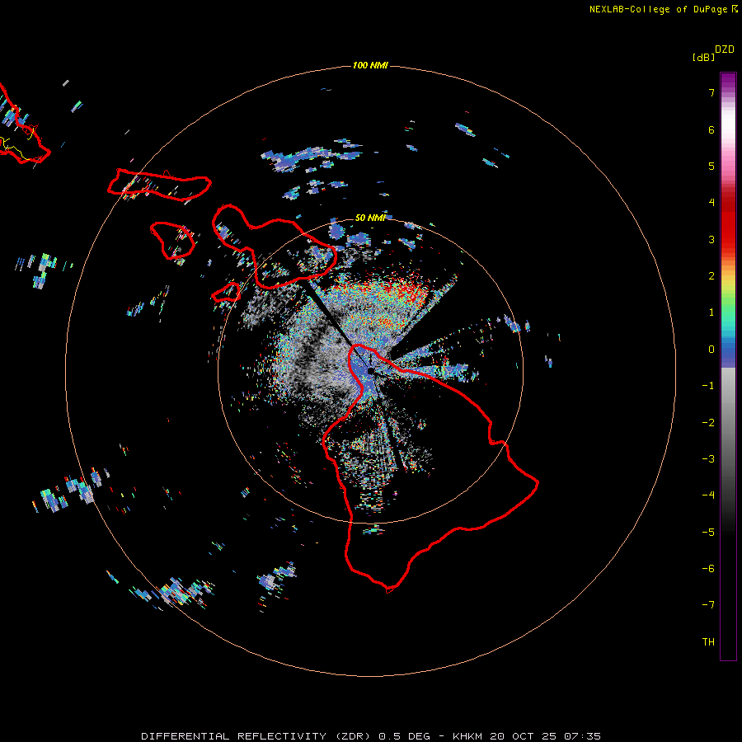Click the [dB] units label
The height and width of the screenshot is (742, 742).
pos(704,57)
